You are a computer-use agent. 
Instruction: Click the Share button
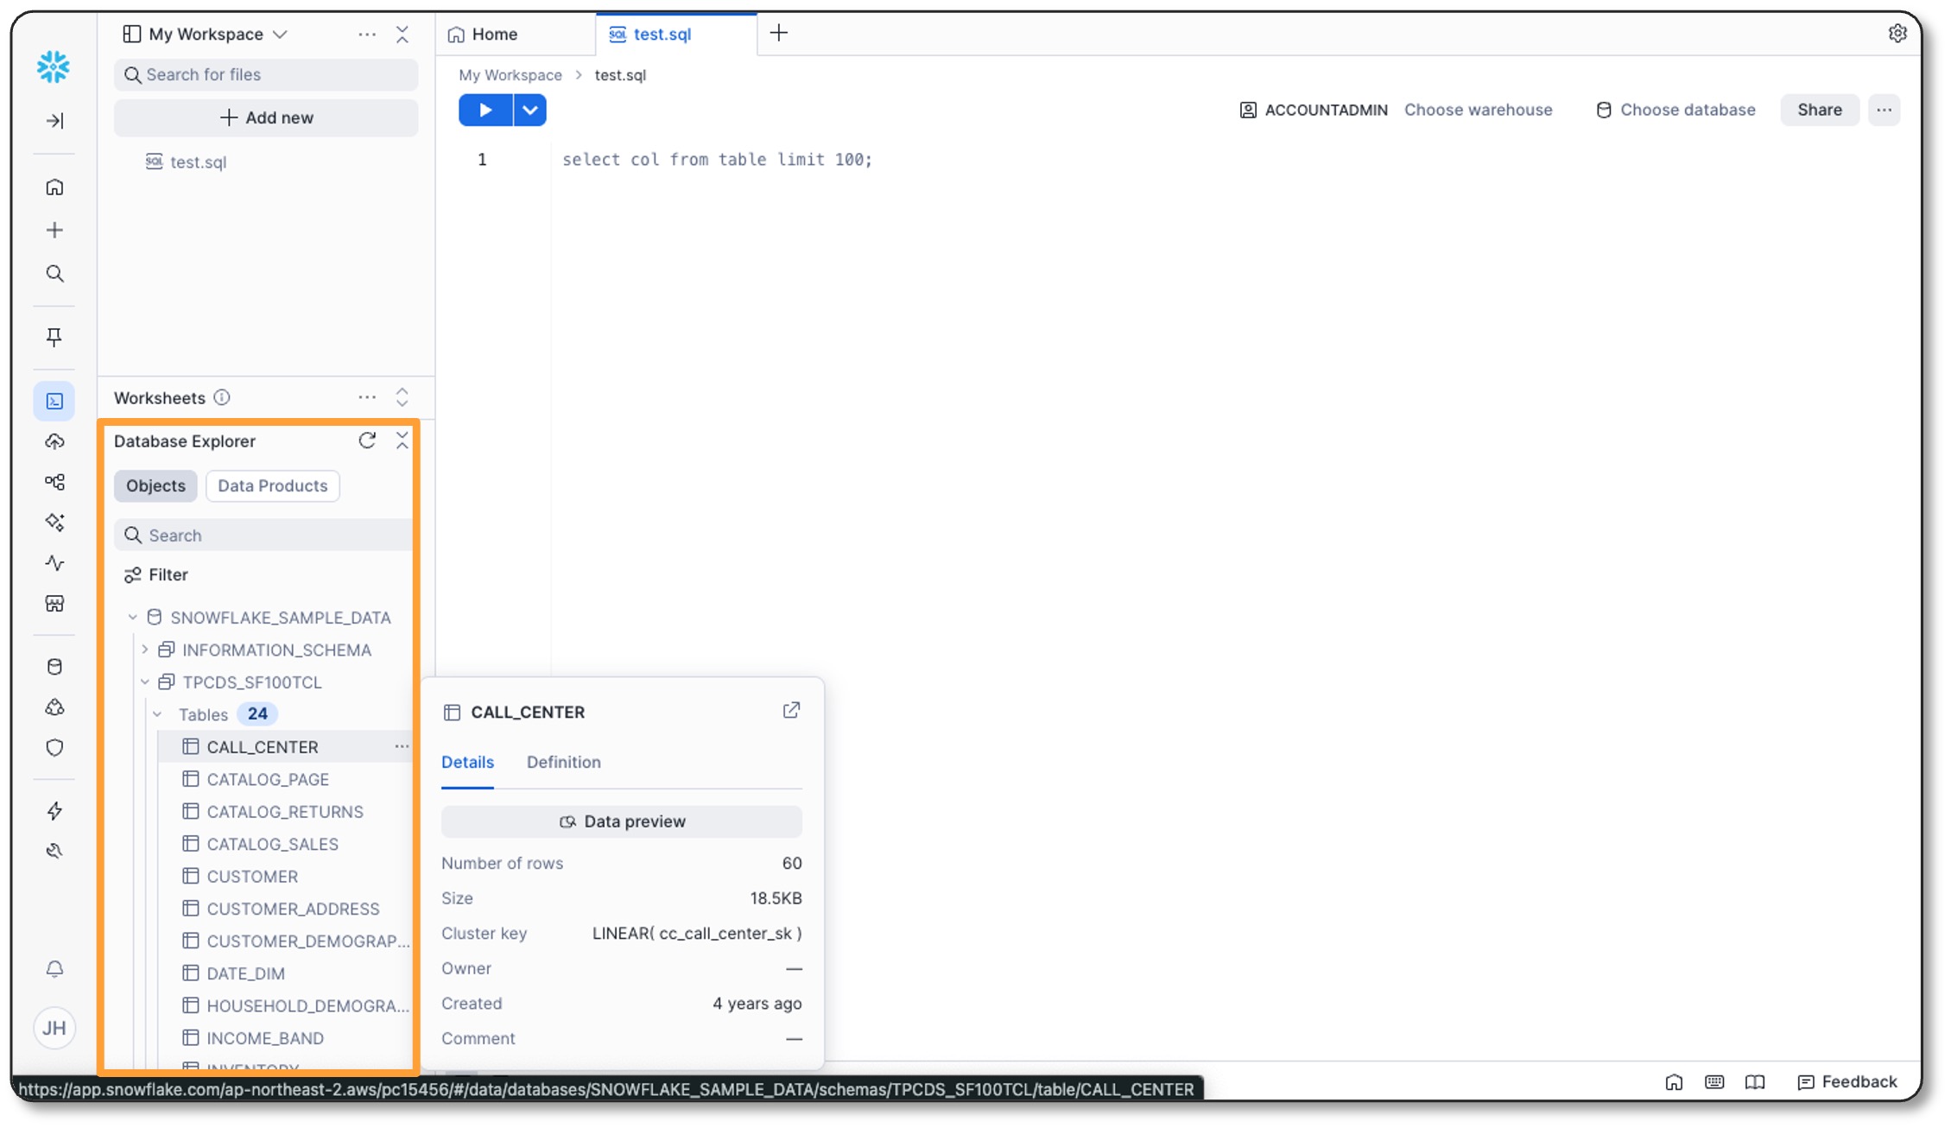(x=1819, y=110)
